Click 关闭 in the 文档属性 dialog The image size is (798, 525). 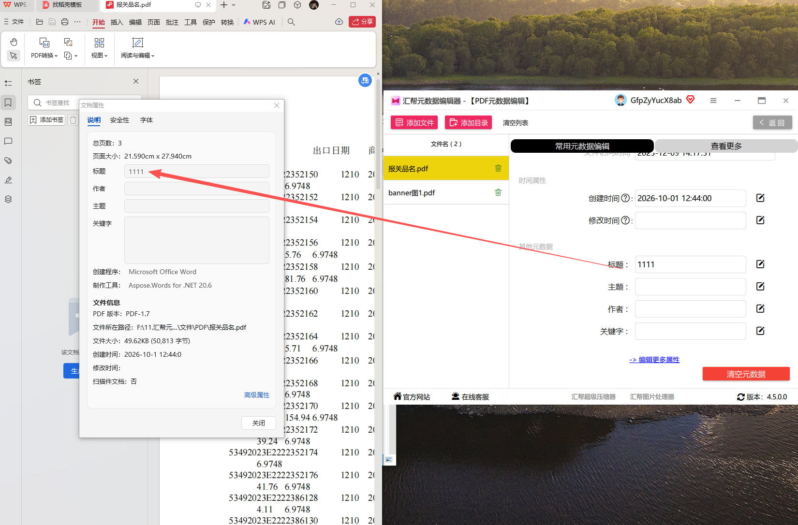(x=259, y=423)
